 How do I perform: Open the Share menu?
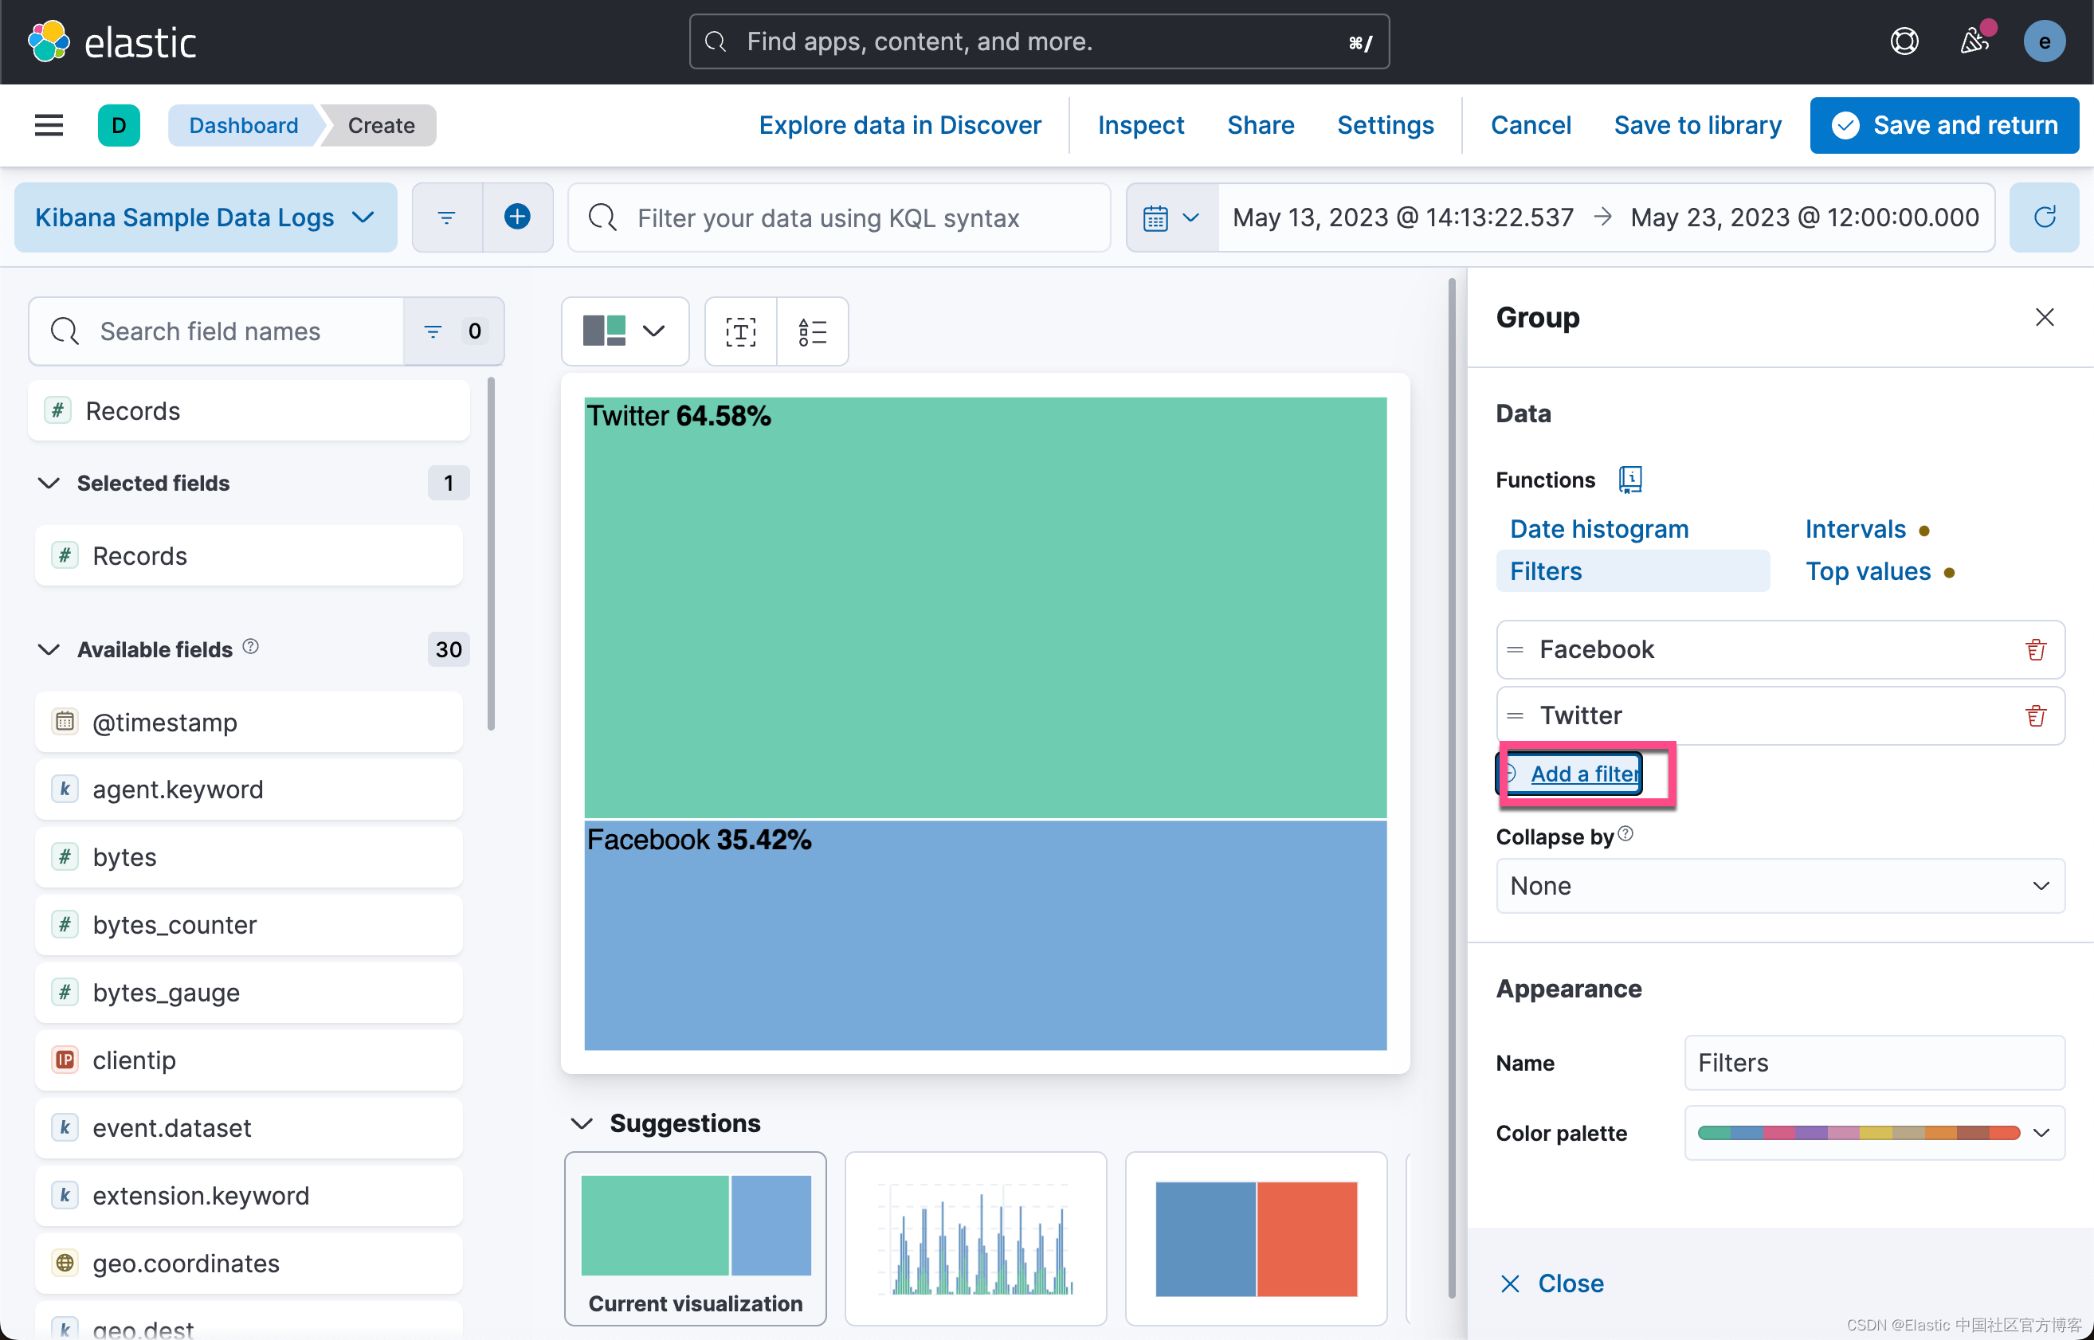coord(1261,125)
